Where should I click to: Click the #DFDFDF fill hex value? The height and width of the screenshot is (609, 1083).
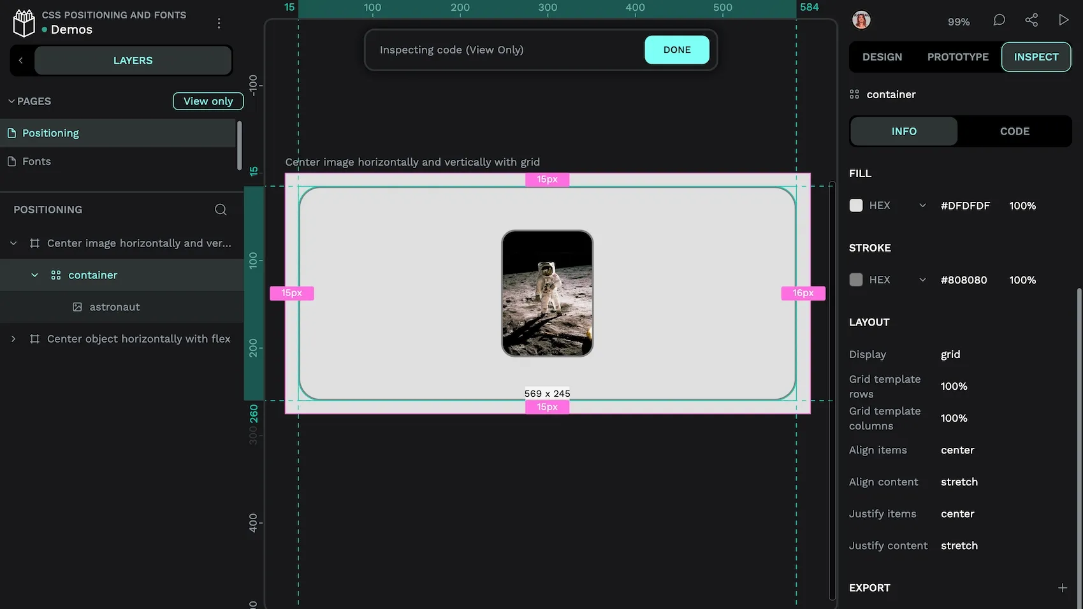pyautogui.click(x=965, y=206)
